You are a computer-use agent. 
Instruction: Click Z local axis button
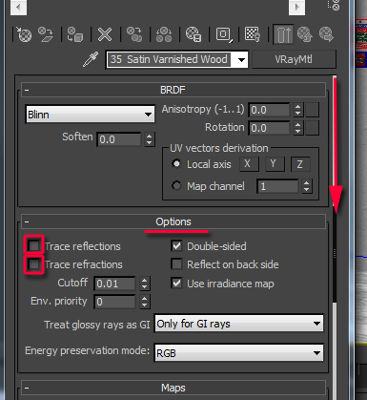pyautogui.click(x=300, y=164)
